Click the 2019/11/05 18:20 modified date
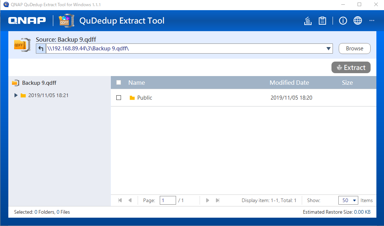 (291, 98)
